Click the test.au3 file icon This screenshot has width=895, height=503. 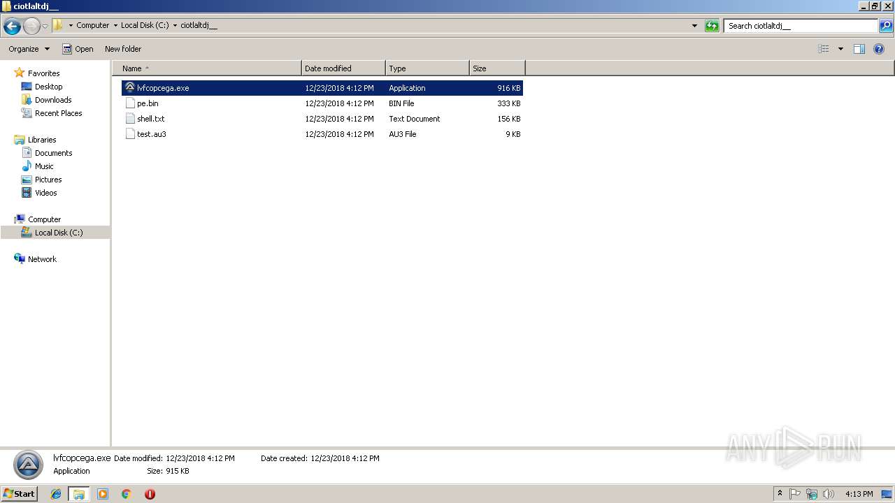[130, 134]
